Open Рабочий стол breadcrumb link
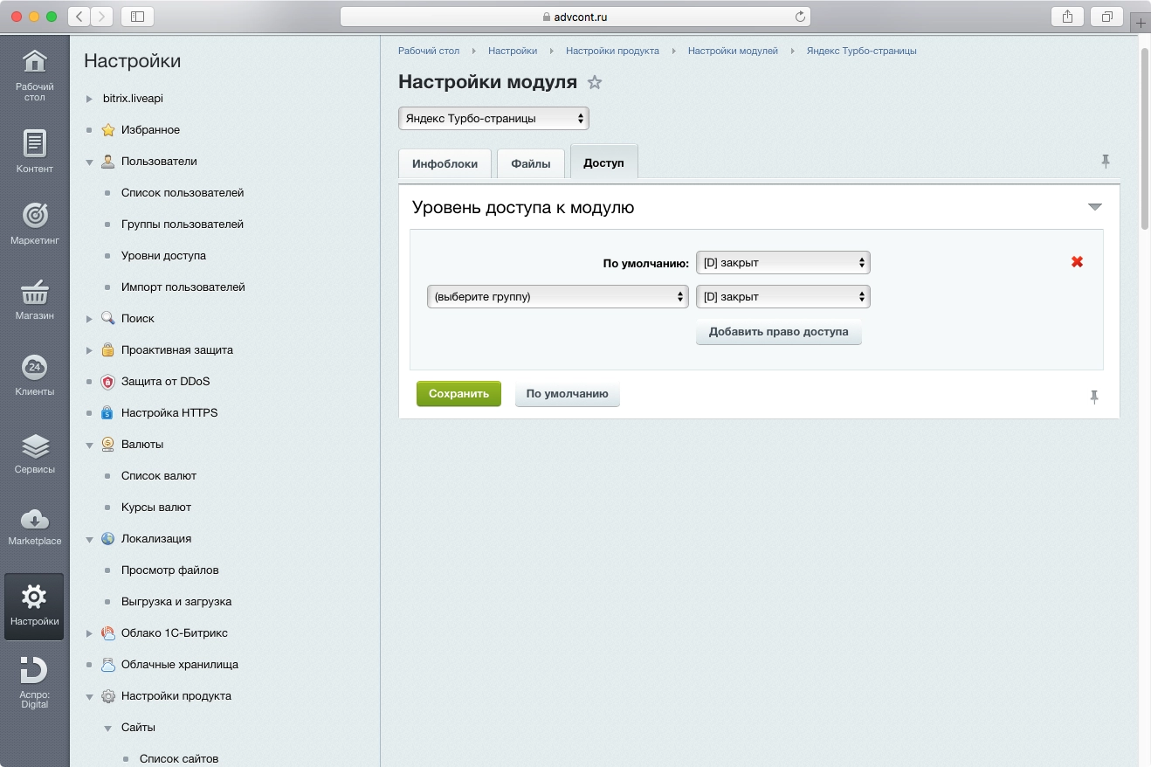Viewport: 1151px width, 767px height. (429, 51)
